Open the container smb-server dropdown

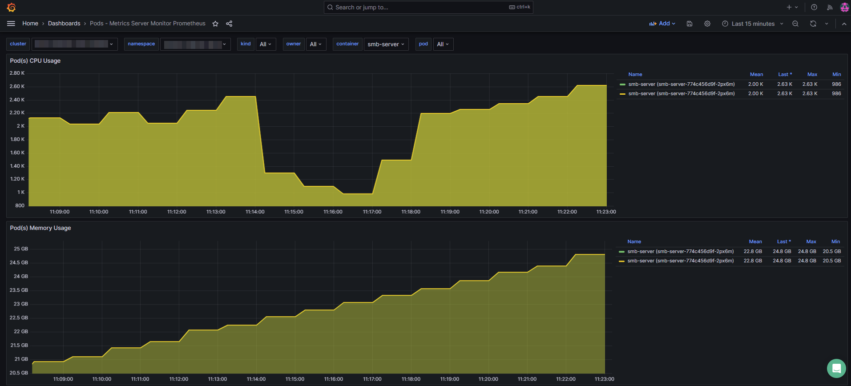pos(386,44)
